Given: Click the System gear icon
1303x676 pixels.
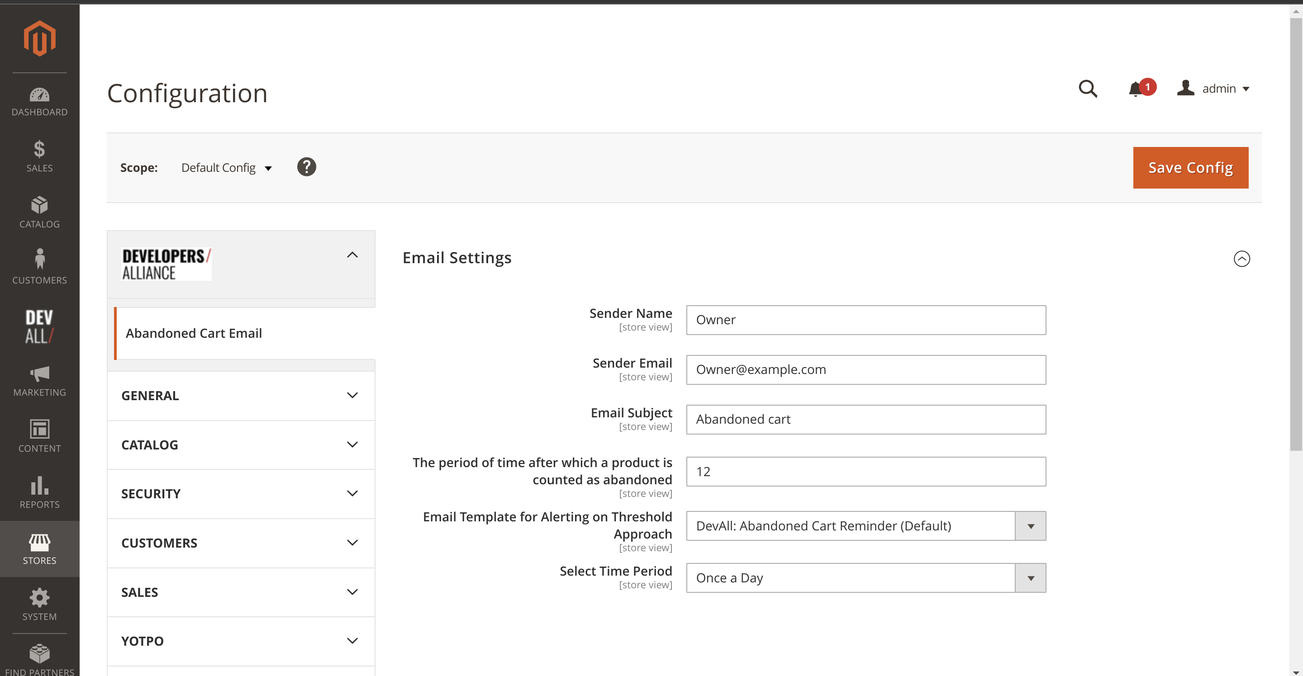Looking at the screenshot, I should click(x=39, y=605).
